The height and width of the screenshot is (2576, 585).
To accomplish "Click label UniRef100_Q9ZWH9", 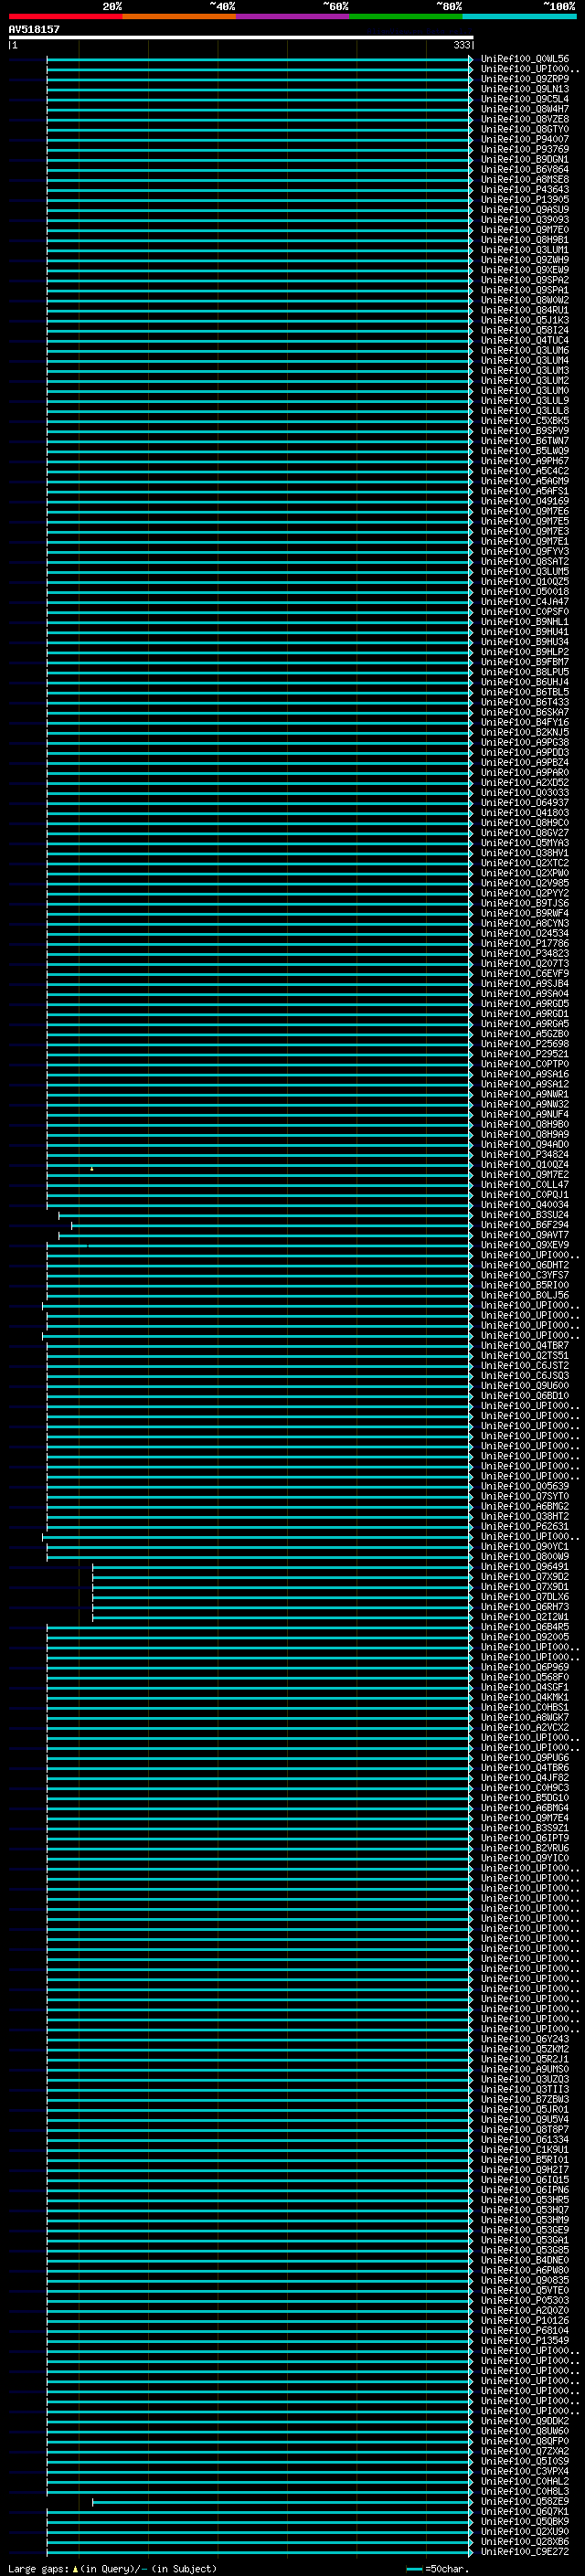I will tap(525, 260).
